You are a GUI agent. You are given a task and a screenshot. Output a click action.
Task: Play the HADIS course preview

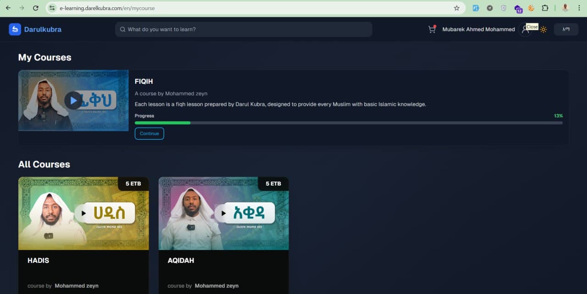pyautogui.click(x=83, y=213)
